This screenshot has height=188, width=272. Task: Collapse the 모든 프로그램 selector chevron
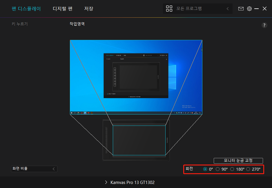(228, 9)
